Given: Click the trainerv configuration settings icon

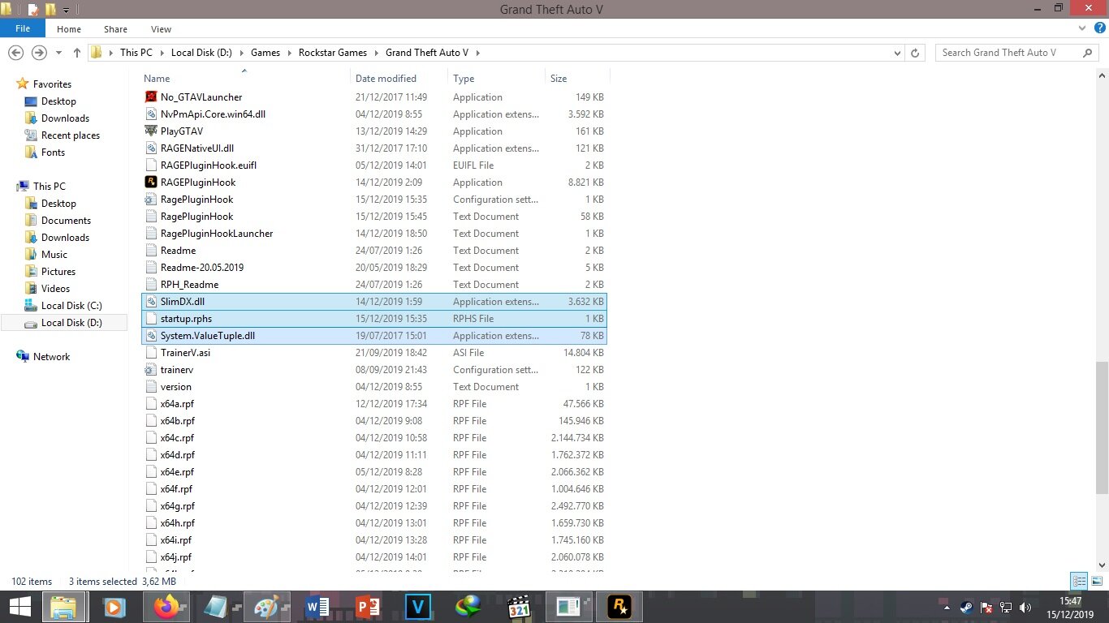Looking at the screenshot, I should [x=150, y=370].
